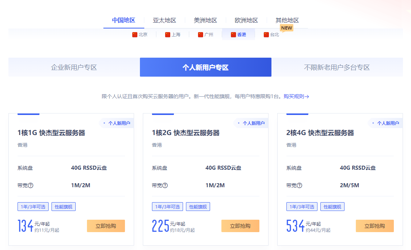Click the 个人新用户 badge on 2核4G card
The height and width of the screenshot is (250, 411).
tap(385, 123)
